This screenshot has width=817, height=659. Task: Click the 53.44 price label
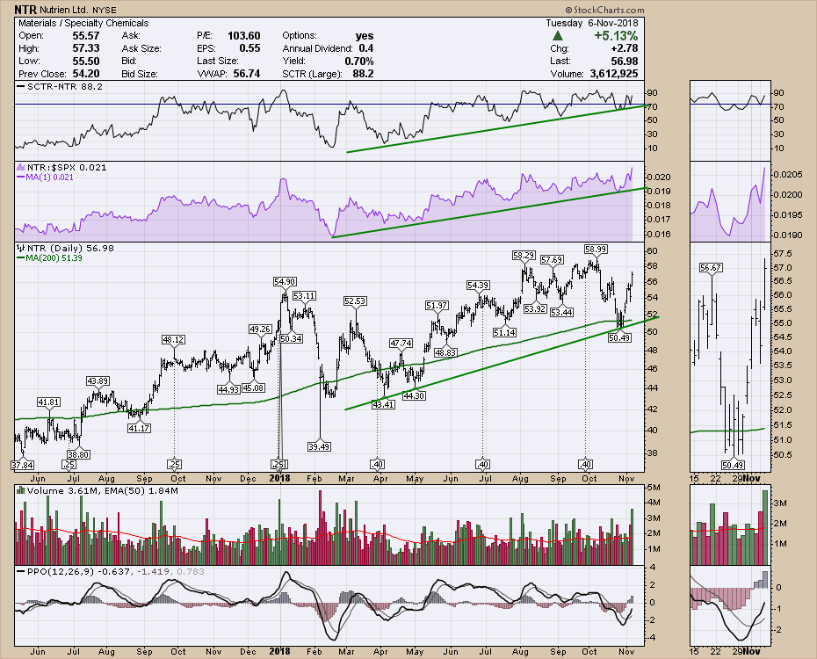click(x=561, y=312)
